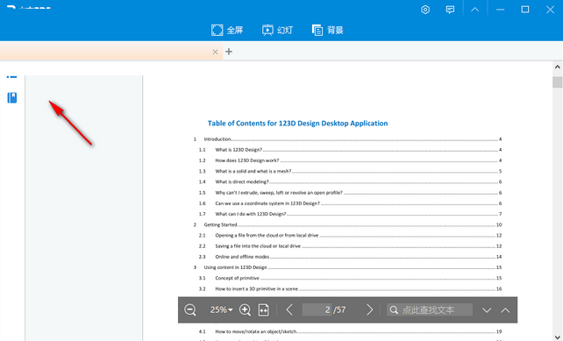Find previous match with the up chevron
Viewport: 563px width, 341px height.
[x=505, y=310]
